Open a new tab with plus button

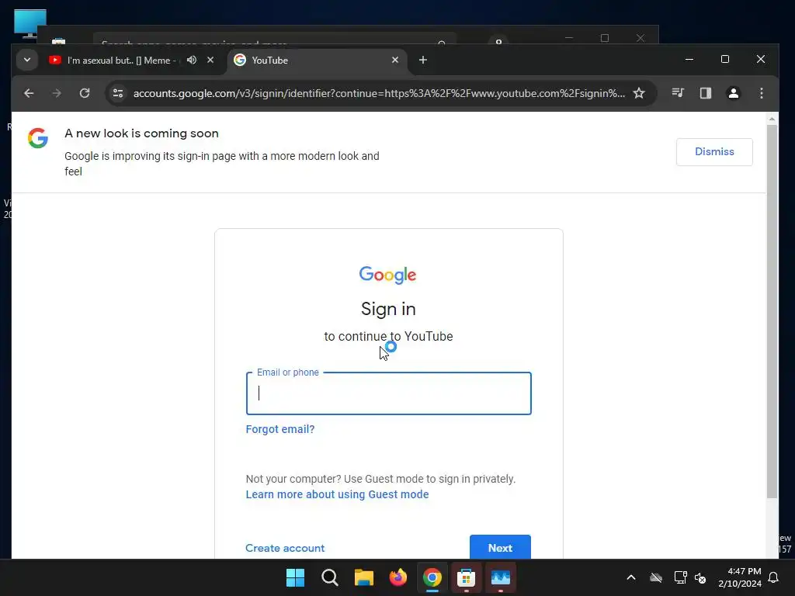[x=423, y=60]
